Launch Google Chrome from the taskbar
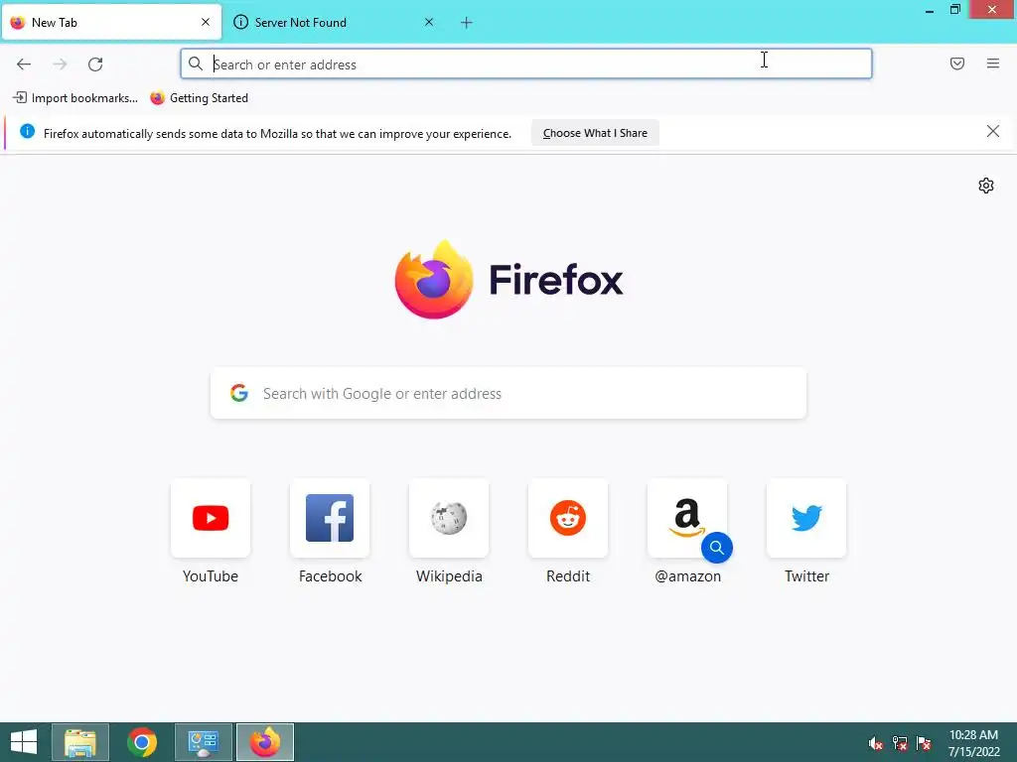Image resolution: width=1017 pixels, height=762 pixels. coord(142,742)
